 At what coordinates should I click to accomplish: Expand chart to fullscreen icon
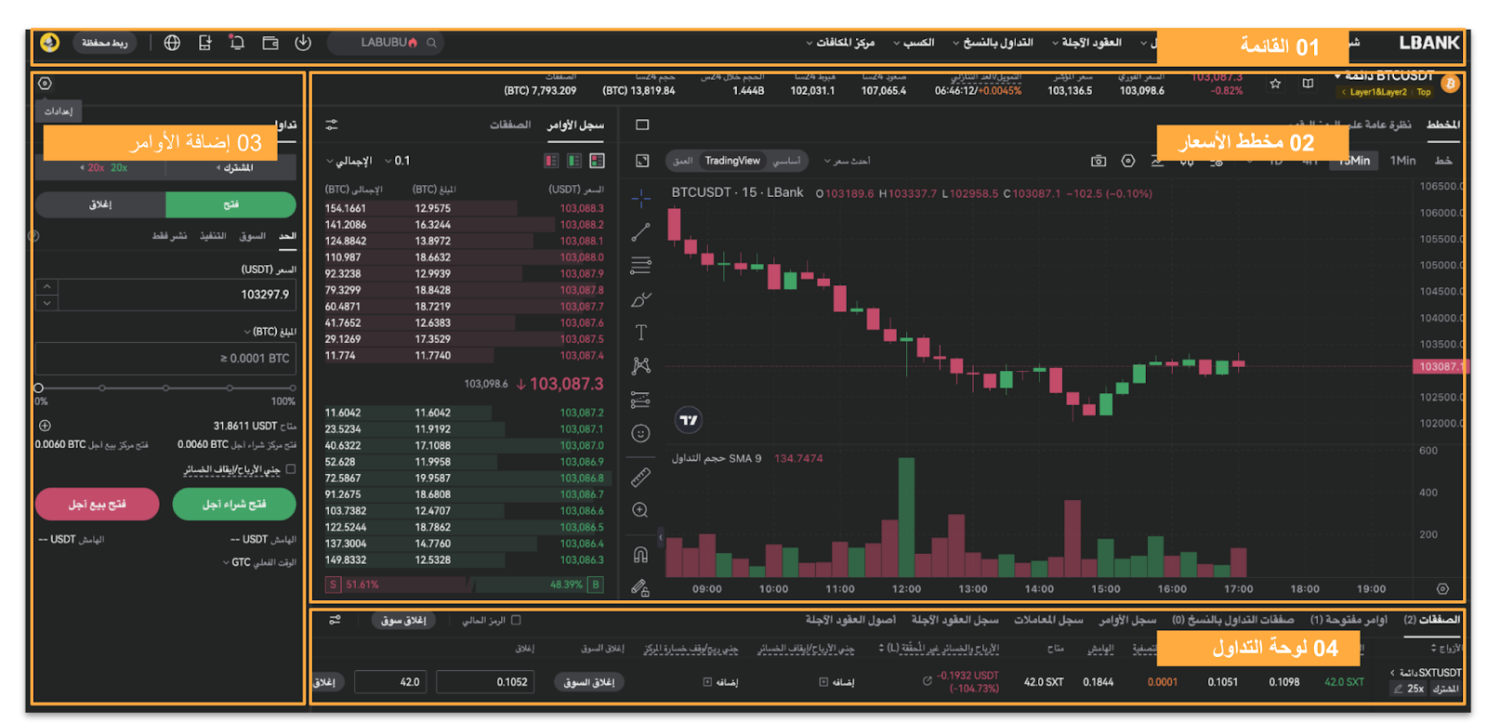[642, 161]
